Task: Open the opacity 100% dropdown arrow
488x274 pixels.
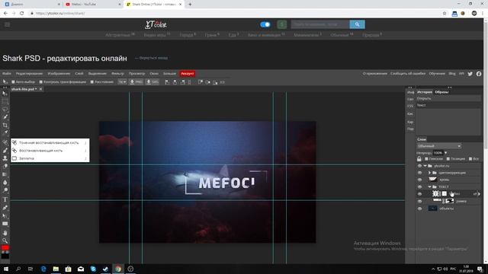Action: tap(445, 153)
